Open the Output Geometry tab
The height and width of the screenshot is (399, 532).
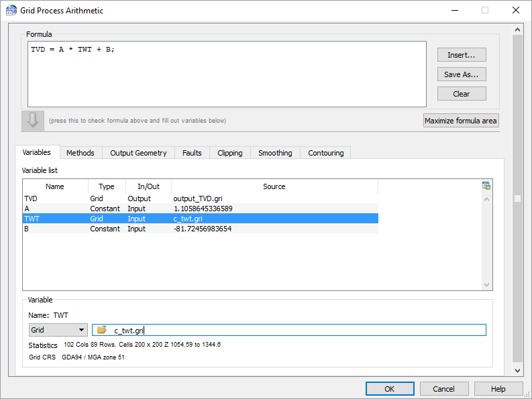tap(138, 153)
